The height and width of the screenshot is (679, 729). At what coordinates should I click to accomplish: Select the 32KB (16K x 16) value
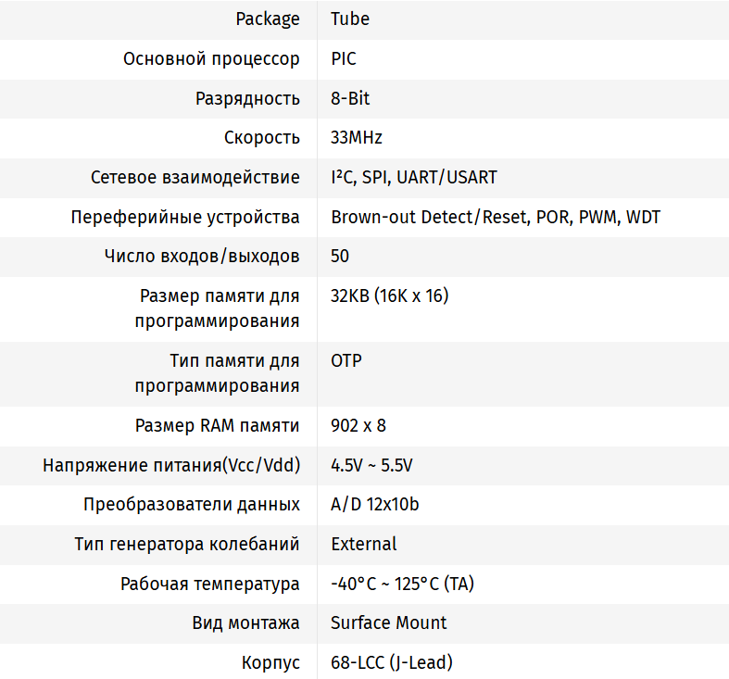[390, 296]
